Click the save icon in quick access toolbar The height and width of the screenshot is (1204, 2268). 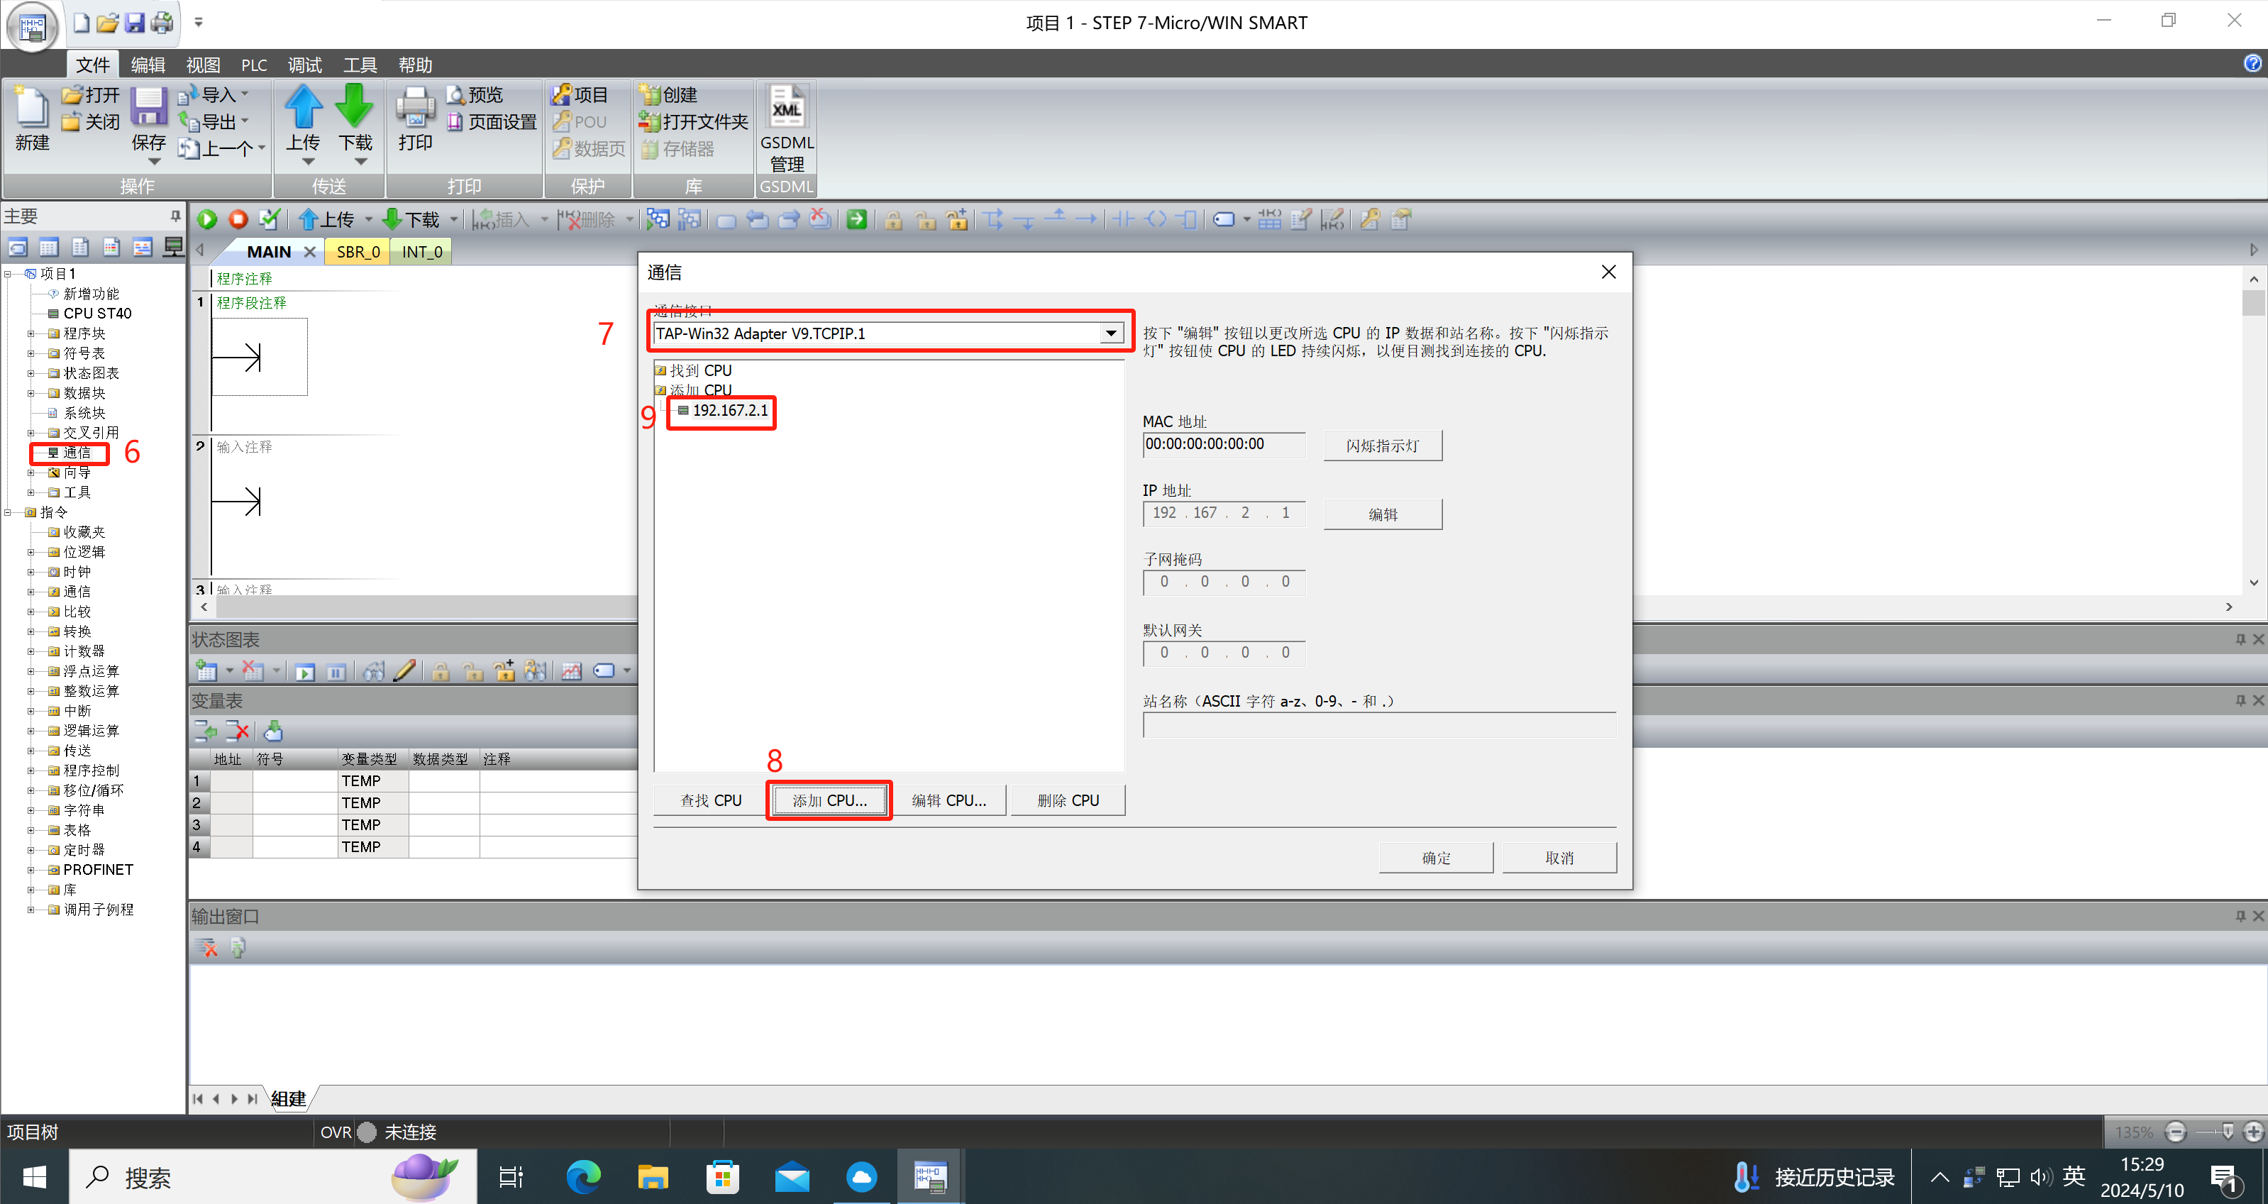134,23
